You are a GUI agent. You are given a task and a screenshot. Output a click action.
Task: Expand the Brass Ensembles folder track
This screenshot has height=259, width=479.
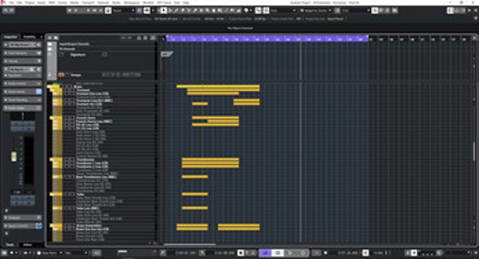pos(52,225)
